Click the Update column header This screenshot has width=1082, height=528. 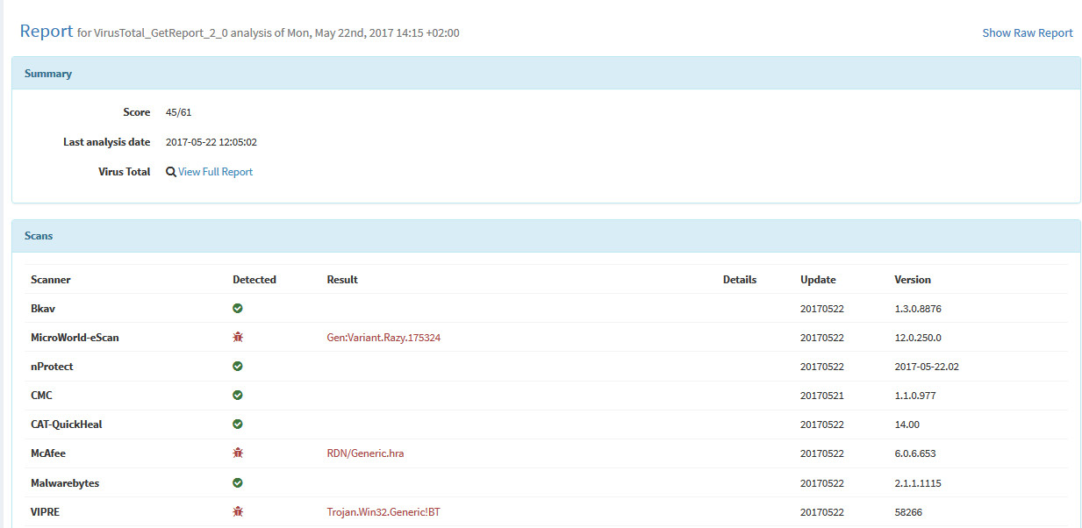pyautogui.click(x=818, y=280)
